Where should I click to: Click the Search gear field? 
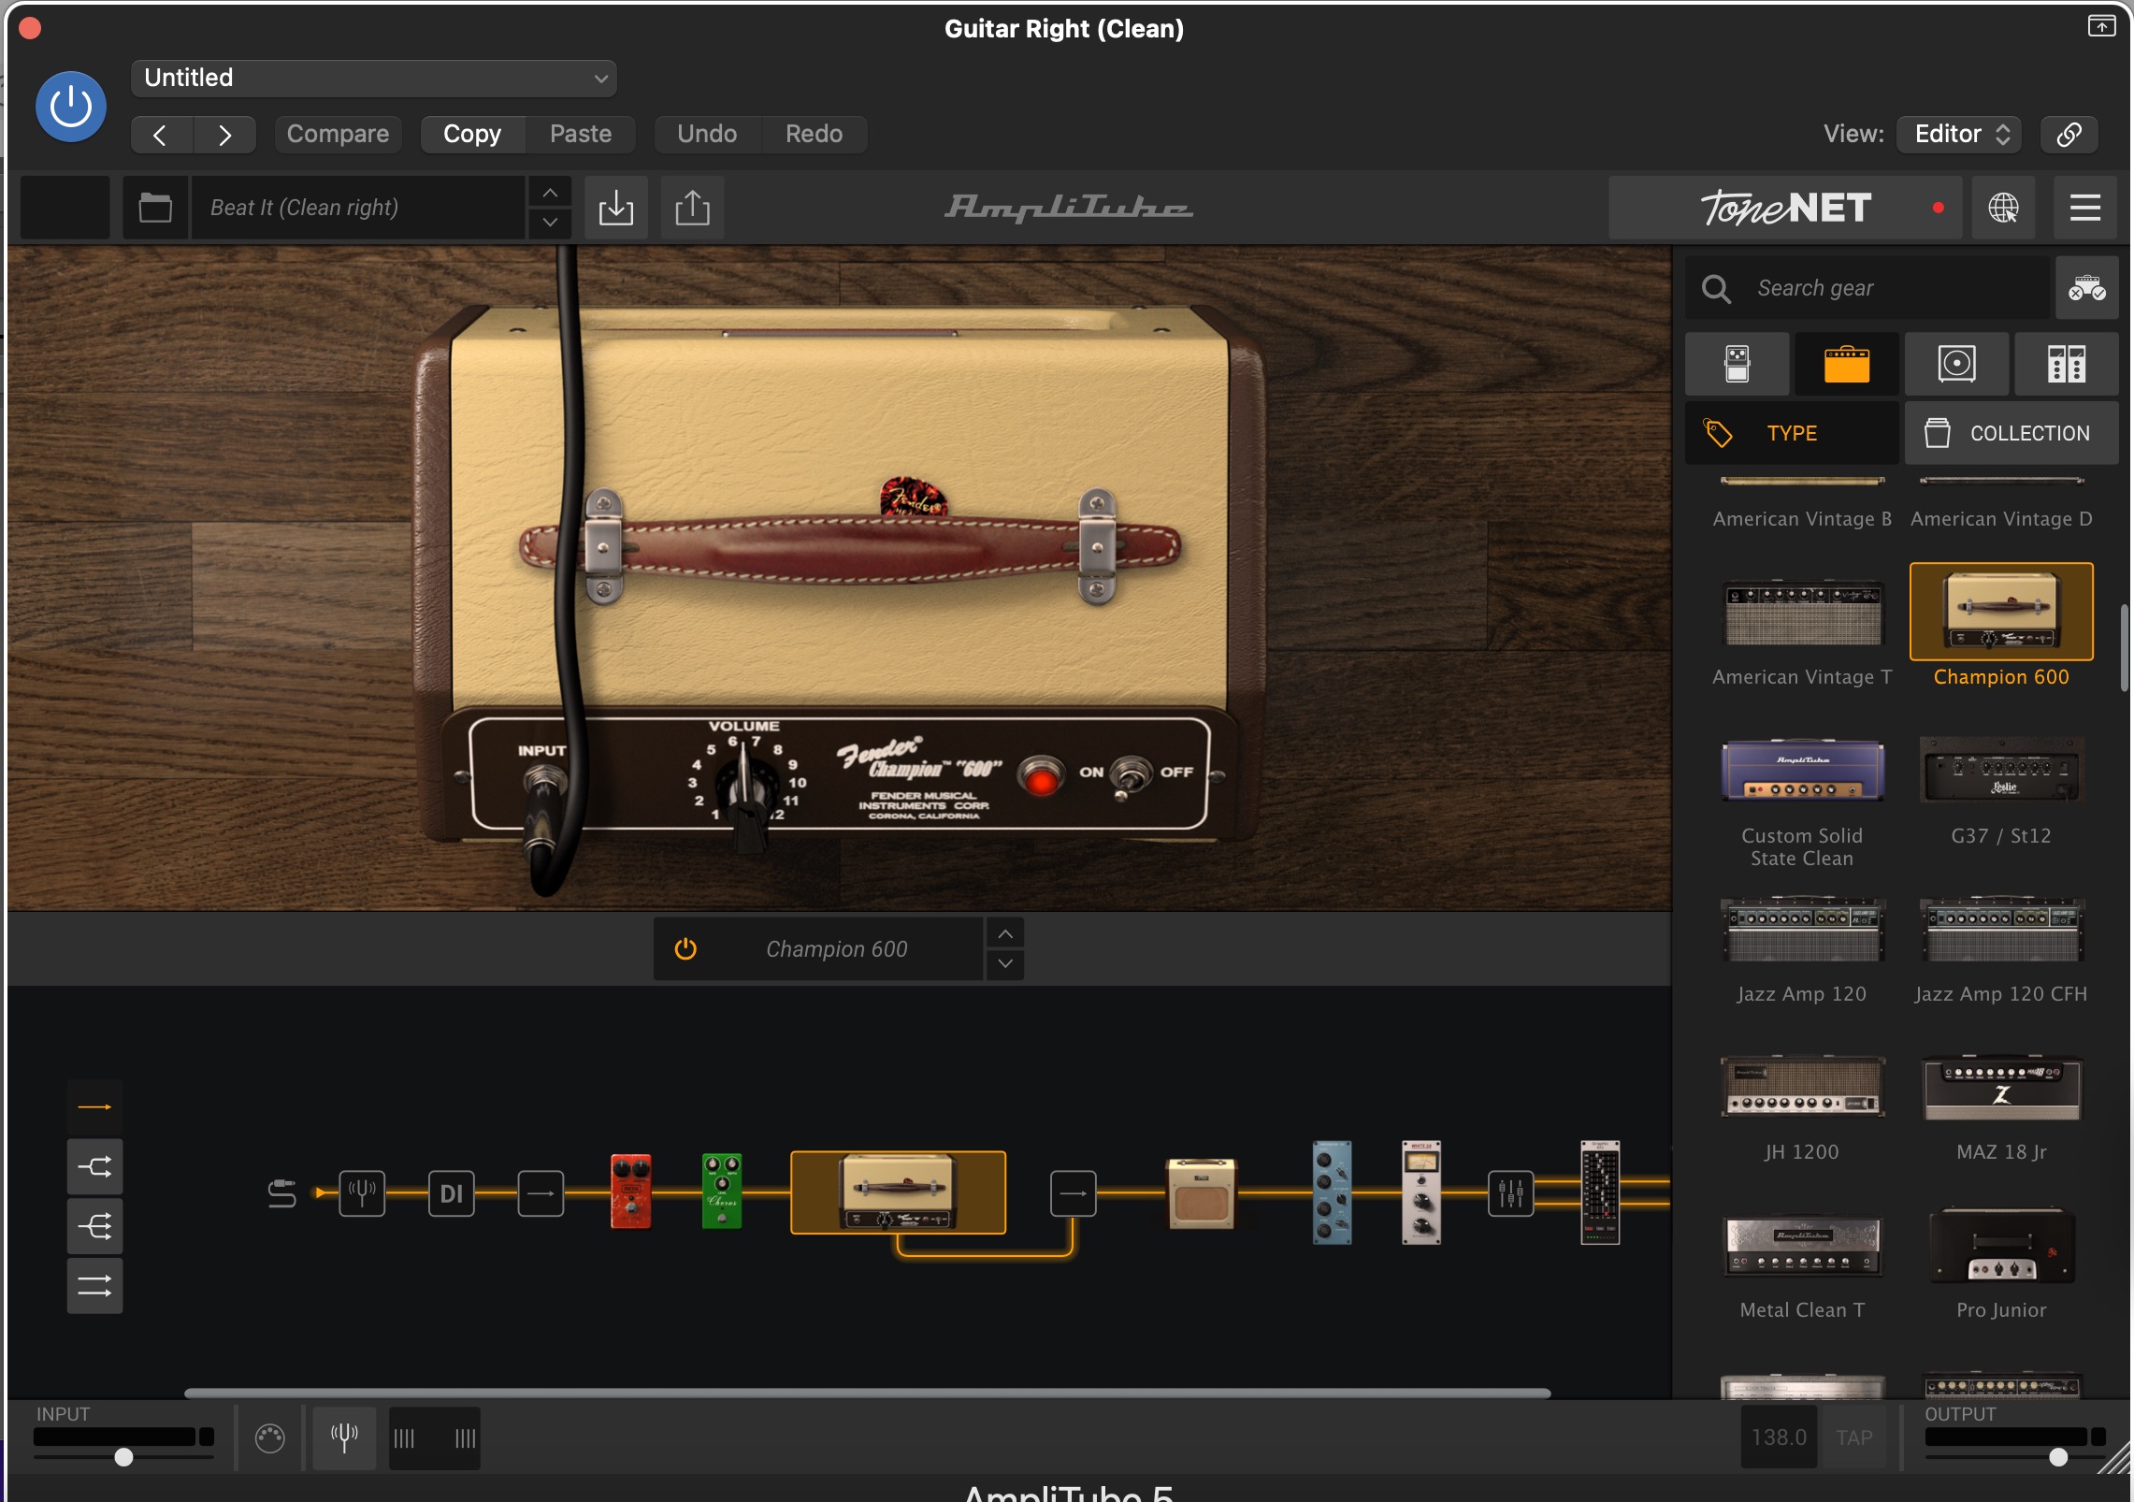tap(1867, 288)
